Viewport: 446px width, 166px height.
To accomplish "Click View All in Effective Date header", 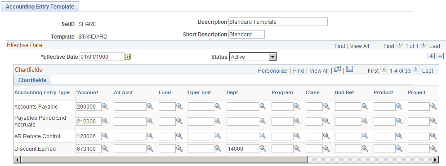I will coord(360,46).
